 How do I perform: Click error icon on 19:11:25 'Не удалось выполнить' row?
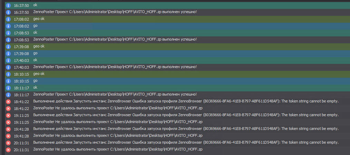(8, 122)
